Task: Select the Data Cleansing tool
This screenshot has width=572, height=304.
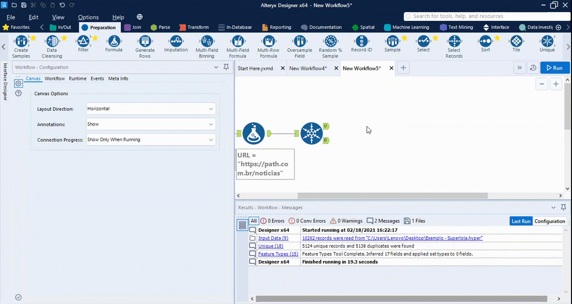Action: pyautogui.click(x=52, y=47)
